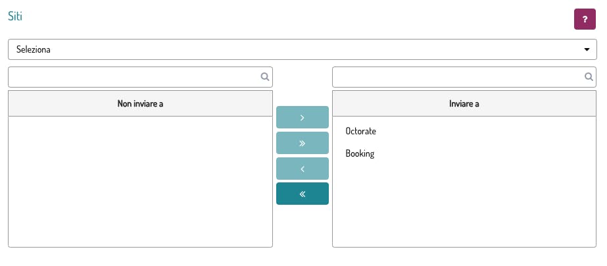Select Octorate in the Inviare a list

[361, 131]
